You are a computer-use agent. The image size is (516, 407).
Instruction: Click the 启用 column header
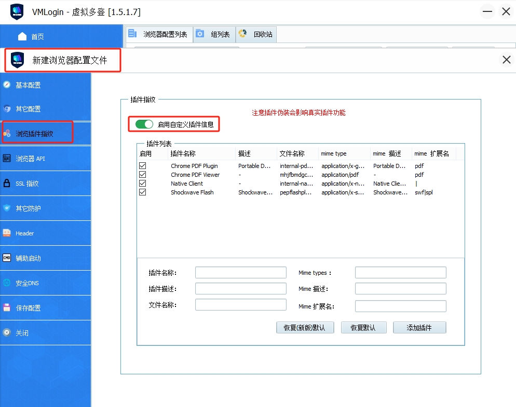pos(153,153)
